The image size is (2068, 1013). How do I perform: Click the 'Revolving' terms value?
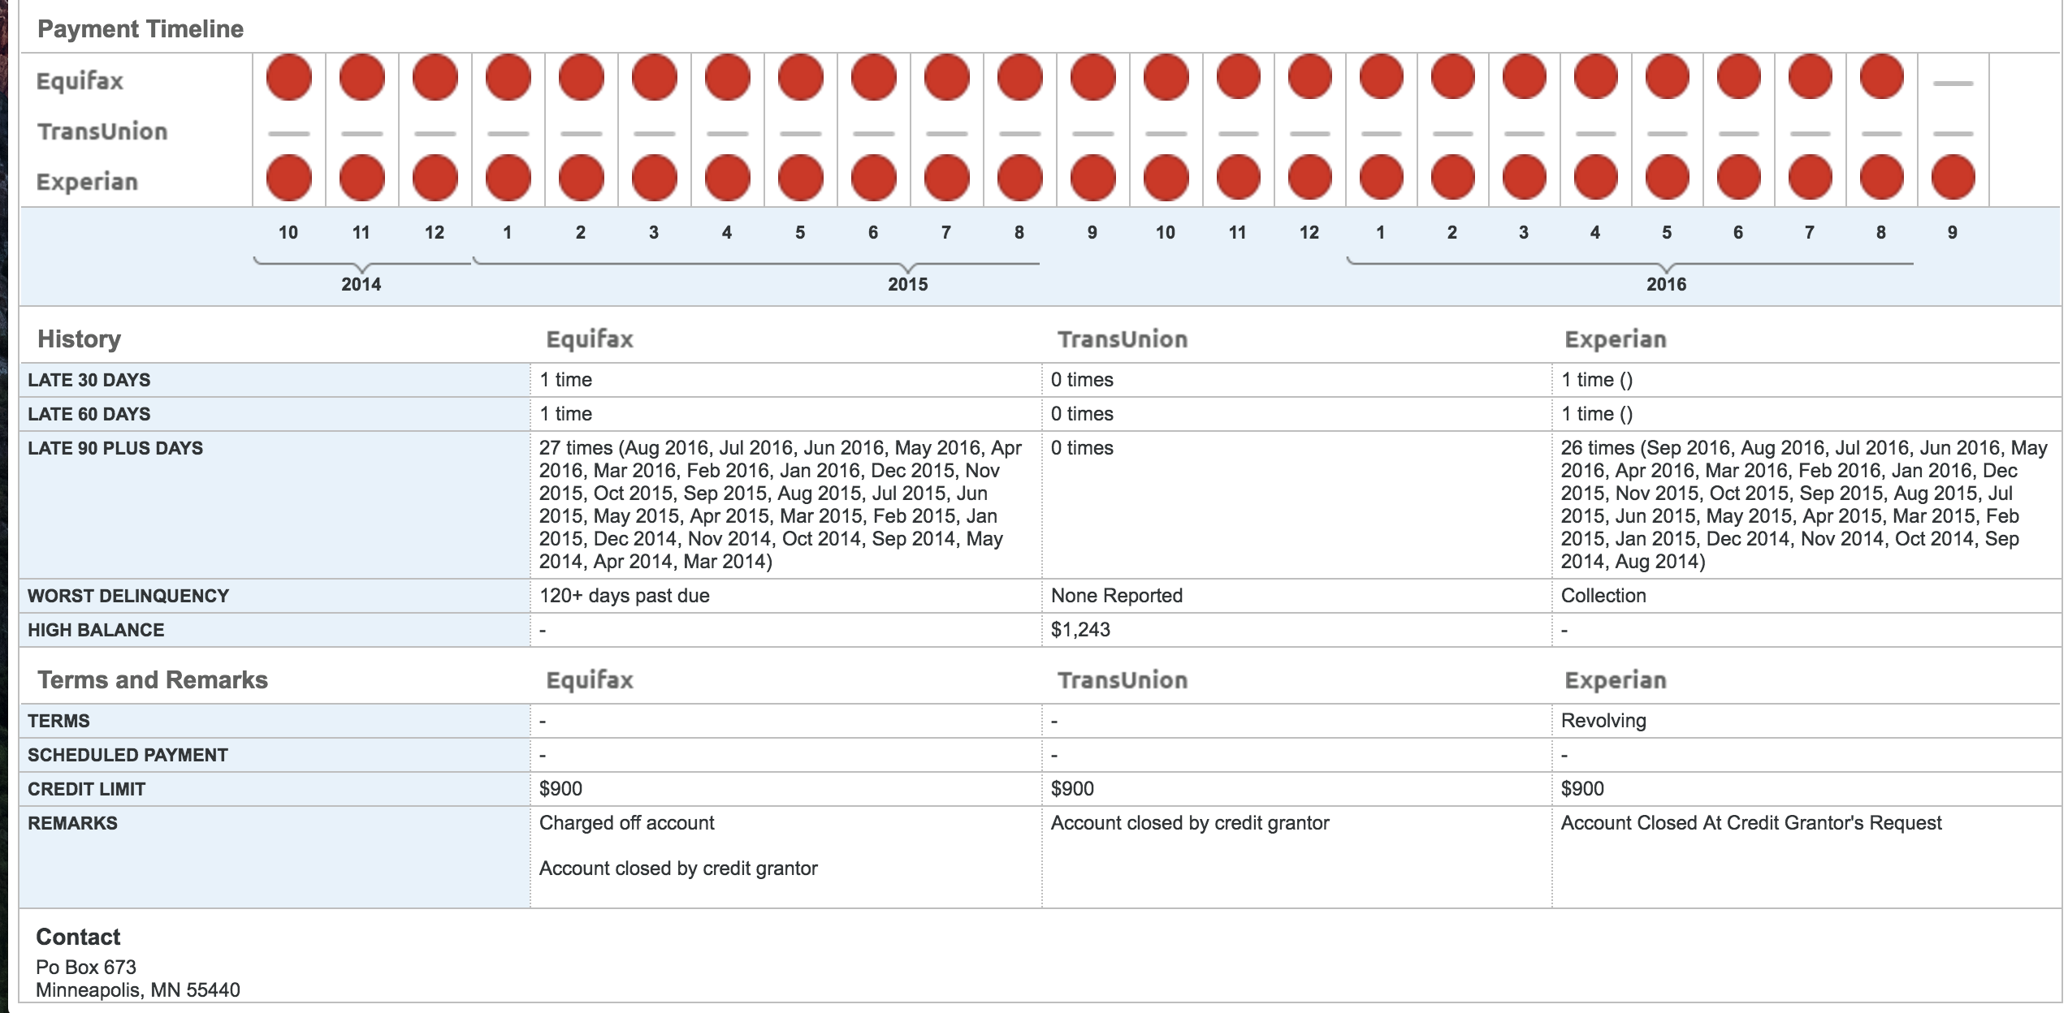tap(1603, 721)
